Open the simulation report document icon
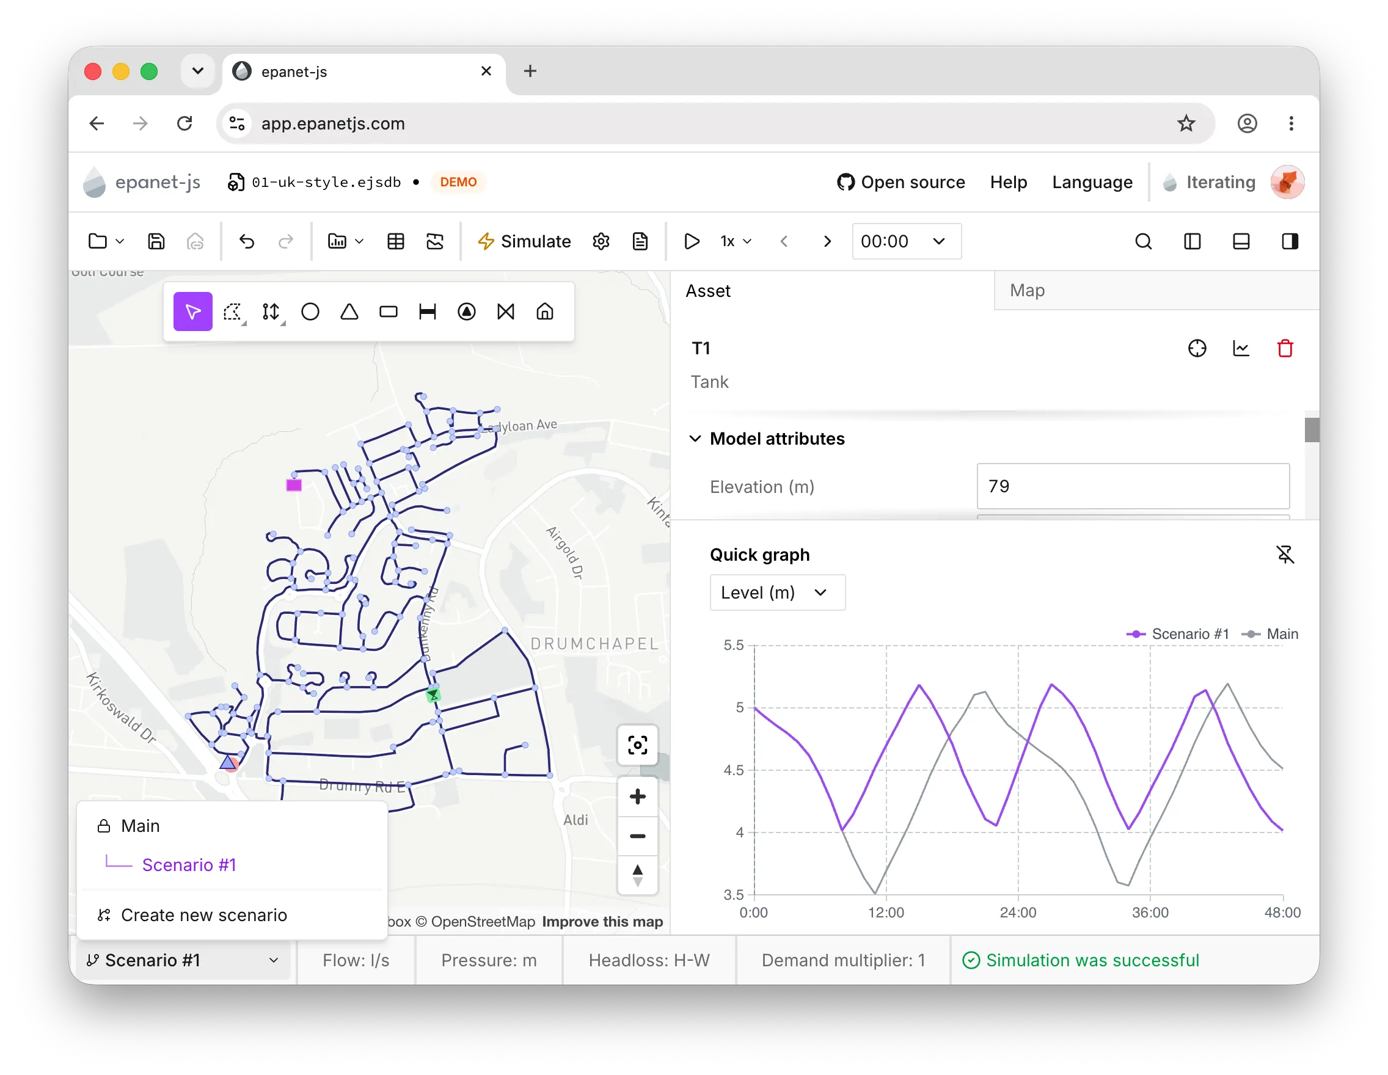This screenshot has width=1388, height=1075. click(641, 241)
